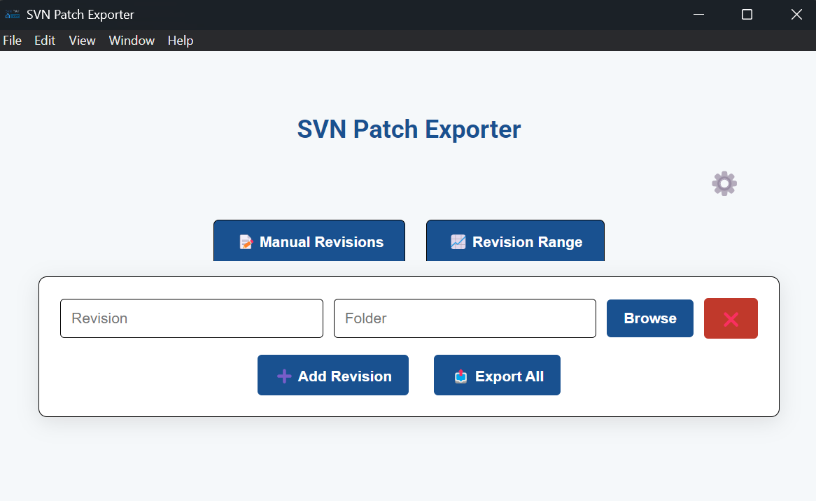Image resolution: width=816 pixels, height=501 pixels.
Task: Focus the Folder path input field
Action: 465,318
